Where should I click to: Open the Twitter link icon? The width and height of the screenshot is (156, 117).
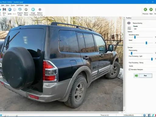(153, 115)
